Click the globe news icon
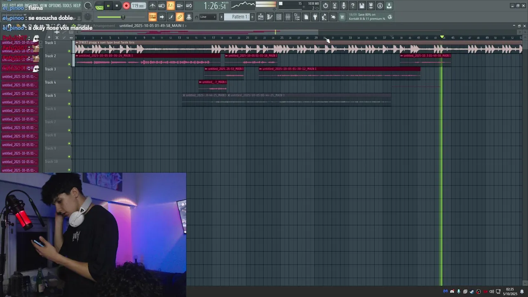This screenshot has height=297, width=528. tap(390, 17)
